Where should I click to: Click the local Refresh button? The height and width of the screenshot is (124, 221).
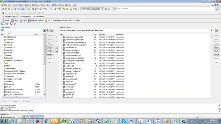50,55
